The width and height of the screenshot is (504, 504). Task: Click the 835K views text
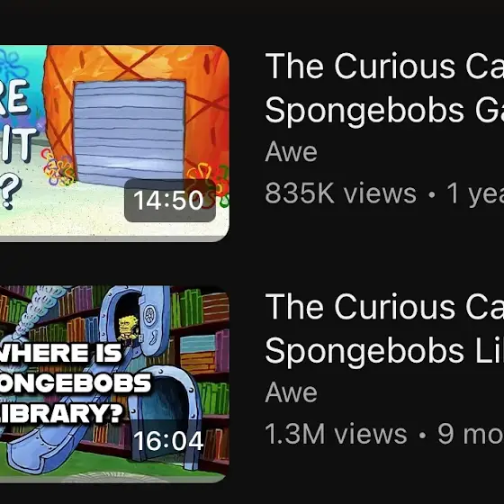[x=341, y=193]
